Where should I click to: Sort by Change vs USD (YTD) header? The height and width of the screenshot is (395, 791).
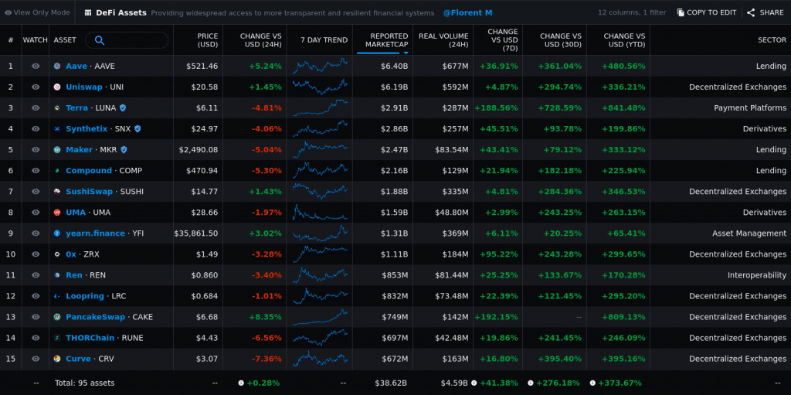click(x=623, y=40)
